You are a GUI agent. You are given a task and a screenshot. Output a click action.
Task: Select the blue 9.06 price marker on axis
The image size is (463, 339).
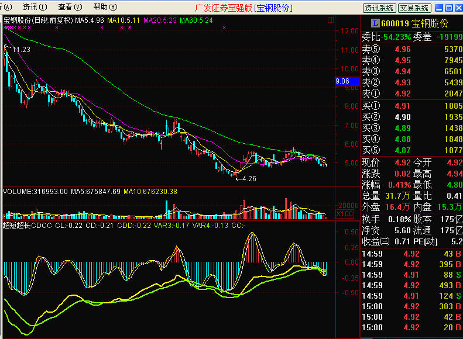348,81
